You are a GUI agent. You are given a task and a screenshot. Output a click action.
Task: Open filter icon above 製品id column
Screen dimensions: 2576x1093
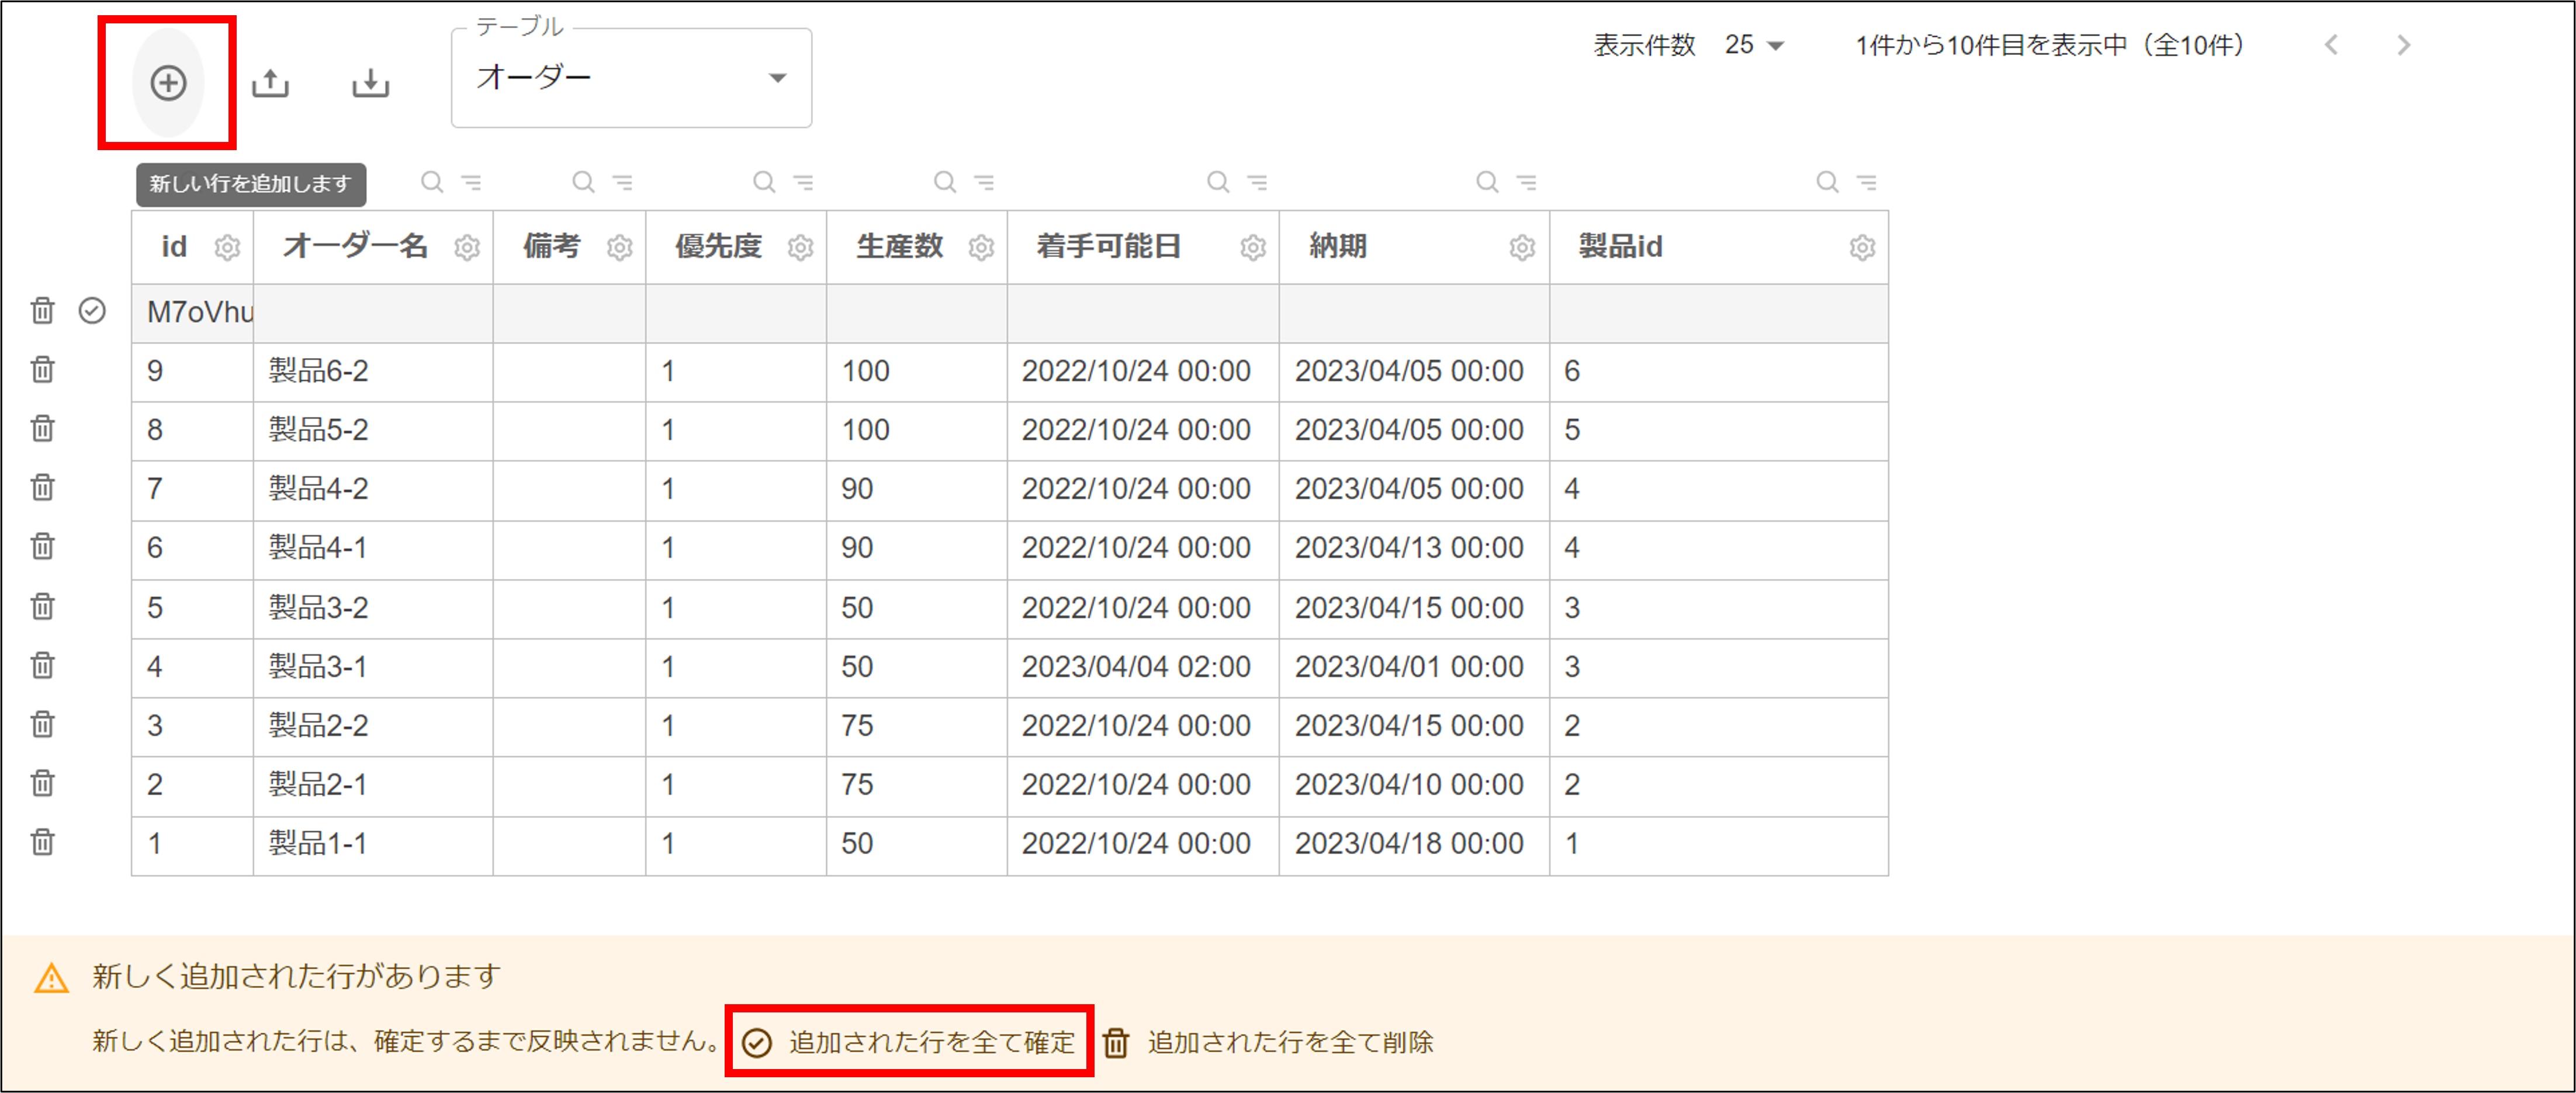[1866, 182]
